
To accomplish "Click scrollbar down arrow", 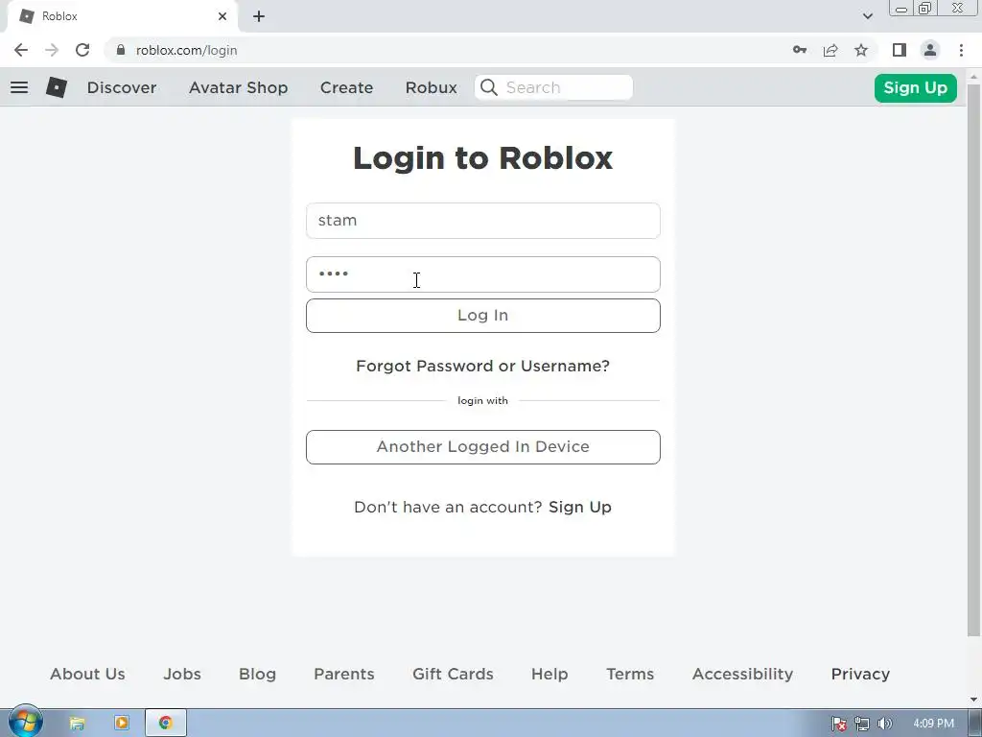I will (x=973, y=700).
